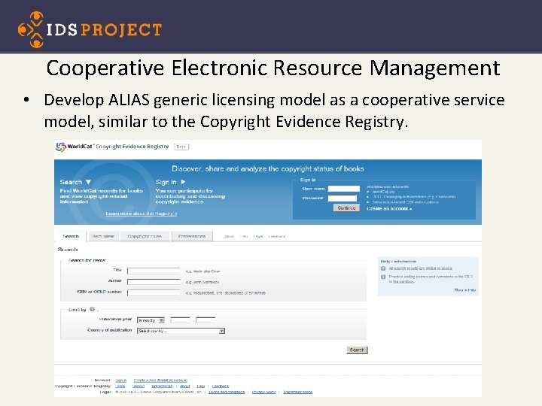Open Create a free WorldCat account link

pyautogui.click(x=160, y=380)
